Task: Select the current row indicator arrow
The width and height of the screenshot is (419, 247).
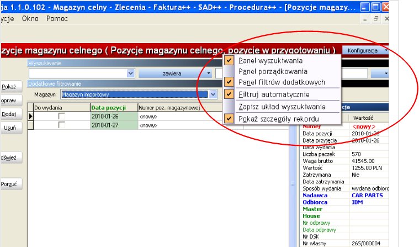Action: (30, 117)
